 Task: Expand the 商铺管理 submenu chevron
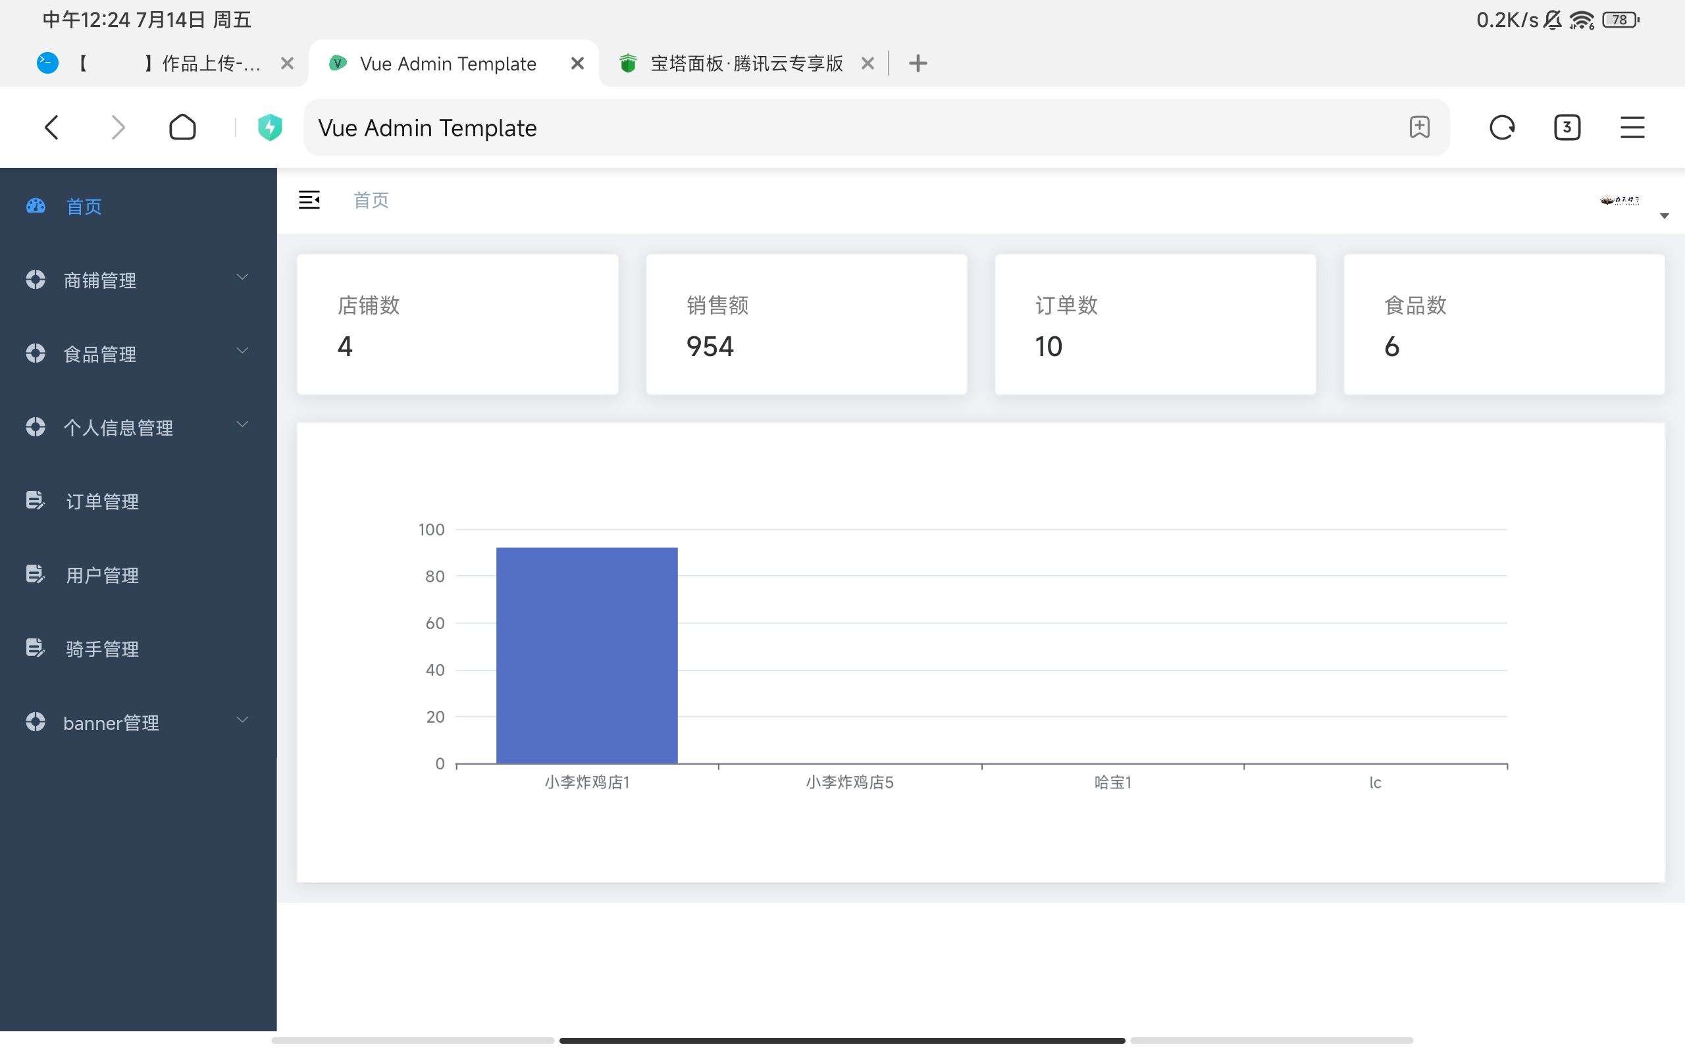(242, 277)
